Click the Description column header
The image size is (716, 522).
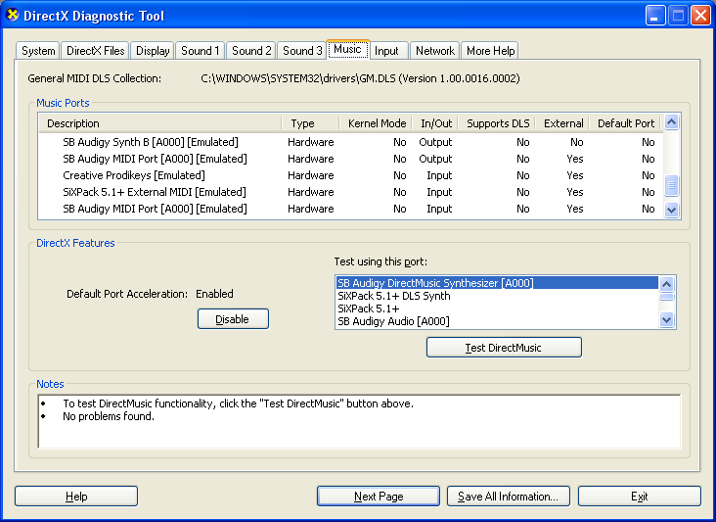[x=160, y=123]
